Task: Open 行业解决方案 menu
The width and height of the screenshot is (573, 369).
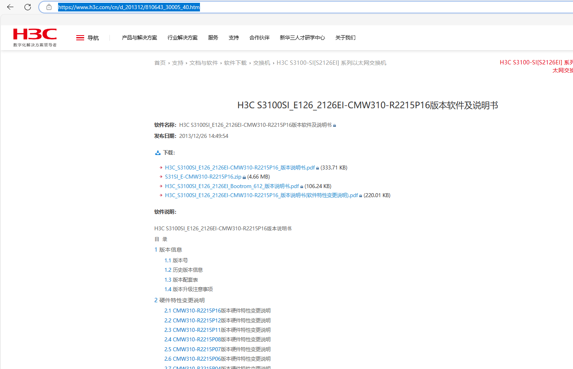Action: 183,38
